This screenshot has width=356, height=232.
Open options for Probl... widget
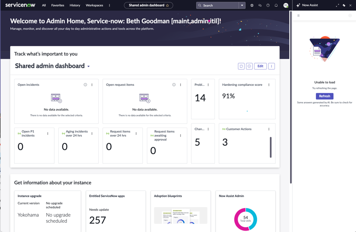coord(208,84)
